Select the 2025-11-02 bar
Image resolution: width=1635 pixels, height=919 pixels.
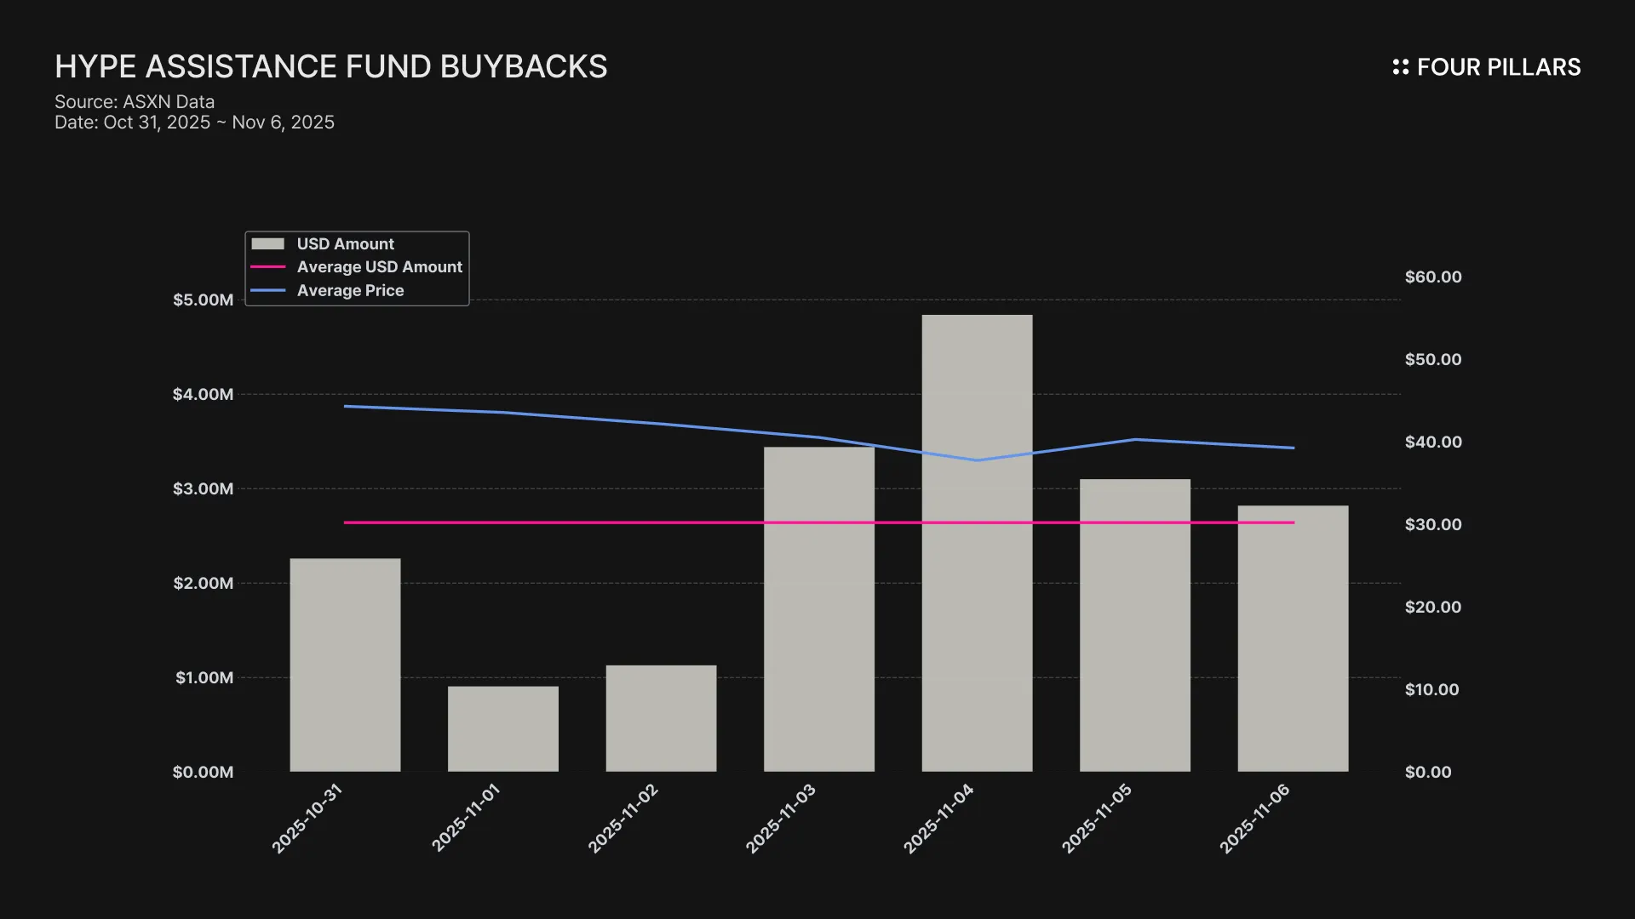tap(661, 718)
